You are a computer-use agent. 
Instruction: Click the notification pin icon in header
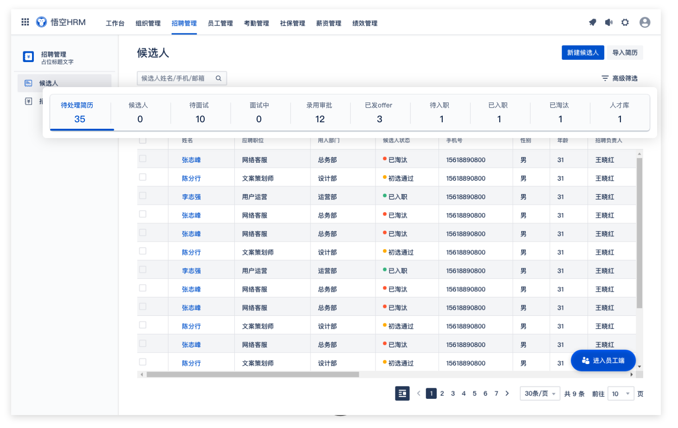(593, 22)
